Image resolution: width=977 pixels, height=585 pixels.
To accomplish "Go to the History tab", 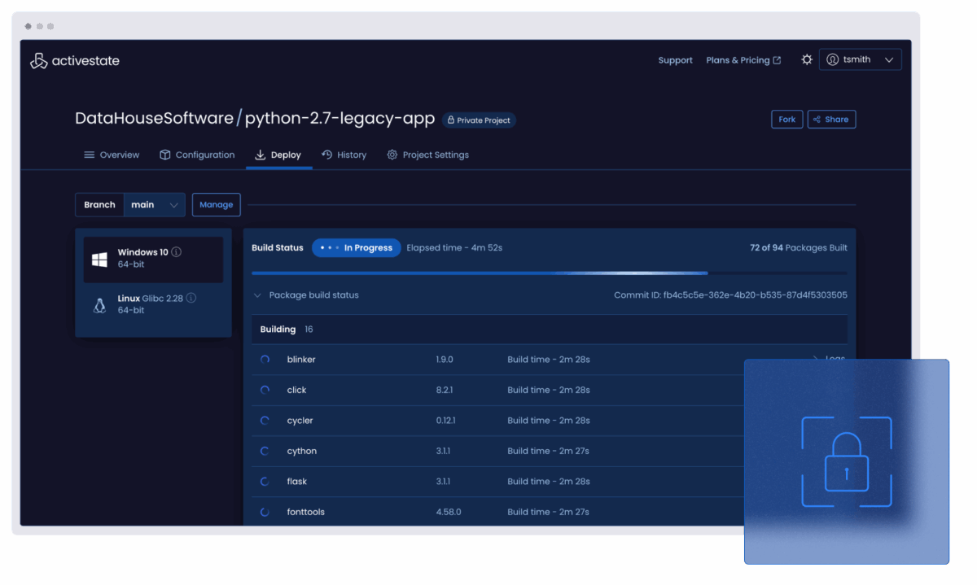I will [344, 155].
